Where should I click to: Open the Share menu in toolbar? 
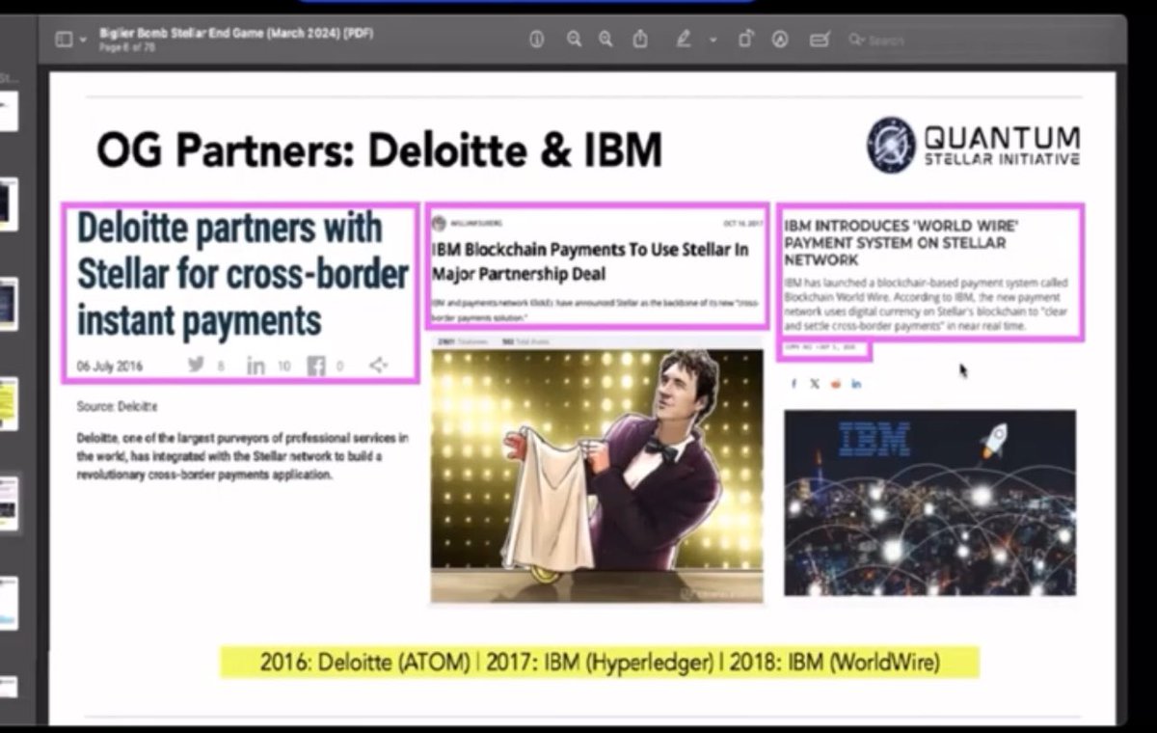point(640,39)
